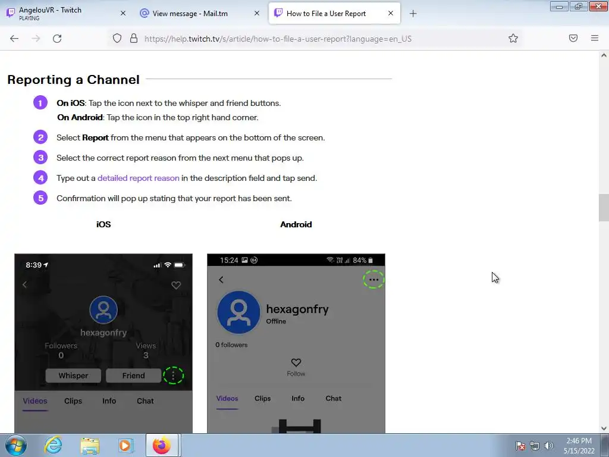Image resolution: width=609 pixels, height=457 pixels.
Task: Open the detailed report reason link
Action: pyautogui.click(x=138, y=178)
